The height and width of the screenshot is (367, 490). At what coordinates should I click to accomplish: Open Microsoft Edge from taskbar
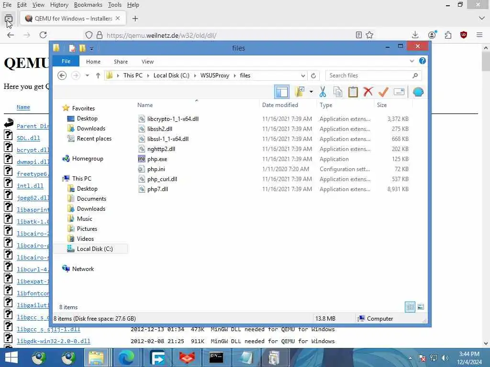tap(126, 357)
